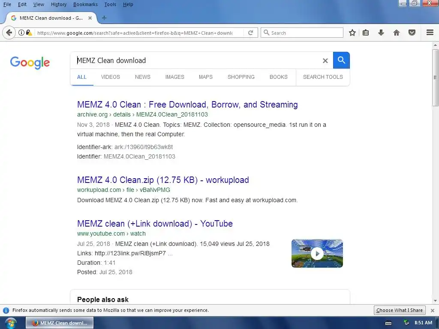Open the site information icon in address bar
This screenshot has width=439, height=329.
[x=21, y=33]
